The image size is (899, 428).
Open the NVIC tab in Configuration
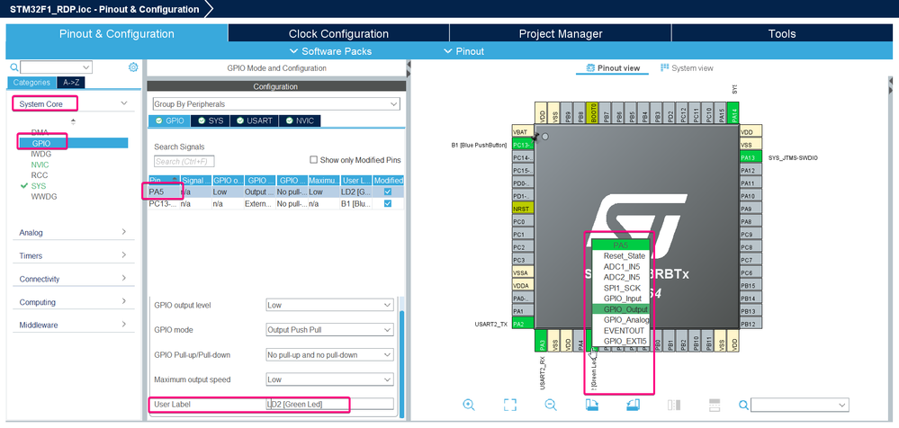pos(301,120)
